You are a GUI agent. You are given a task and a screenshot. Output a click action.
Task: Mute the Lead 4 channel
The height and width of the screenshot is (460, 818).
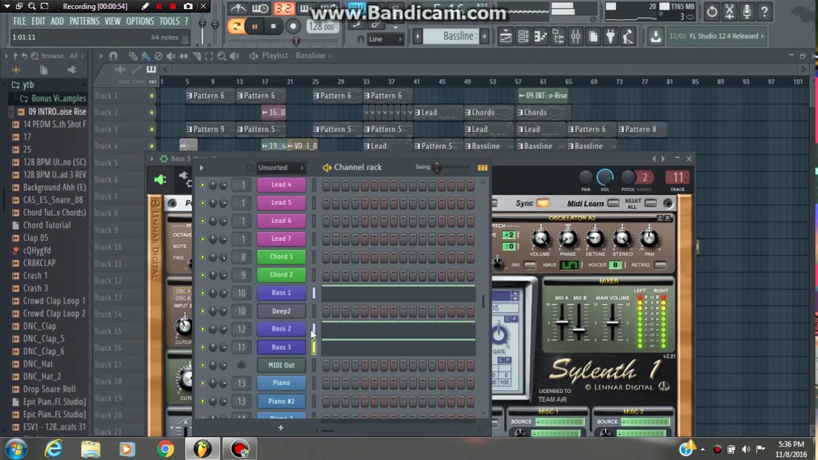tap(203, 185)
